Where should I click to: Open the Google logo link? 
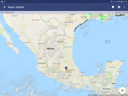coord(4,94)
